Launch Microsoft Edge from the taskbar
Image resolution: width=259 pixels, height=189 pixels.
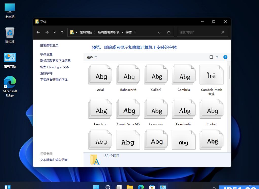point(141,187)
